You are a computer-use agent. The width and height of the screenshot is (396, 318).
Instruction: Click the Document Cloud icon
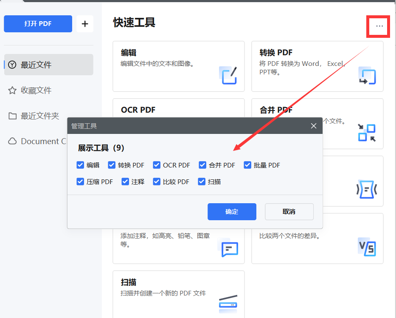click(12, 141)
